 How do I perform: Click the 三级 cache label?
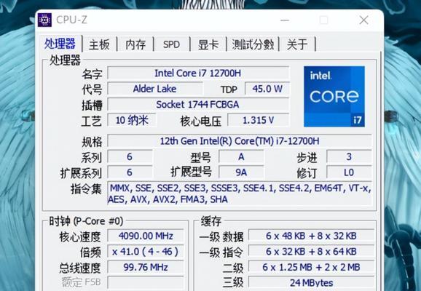(x=233, y=282)
